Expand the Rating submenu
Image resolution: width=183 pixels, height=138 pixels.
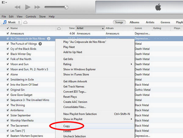tap(95, 64)
